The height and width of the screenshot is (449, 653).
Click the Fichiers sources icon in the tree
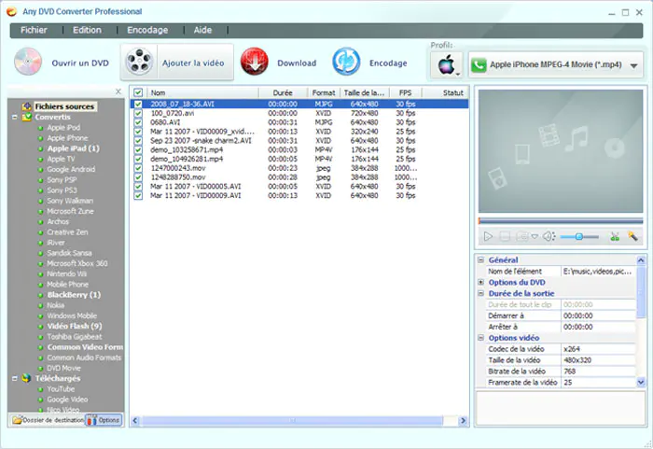(x=27, y=106)
